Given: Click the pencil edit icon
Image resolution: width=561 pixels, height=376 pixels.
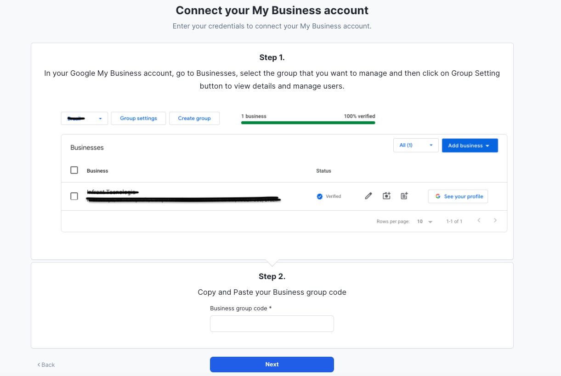Looking at the screenshot, I should [368, 196].
